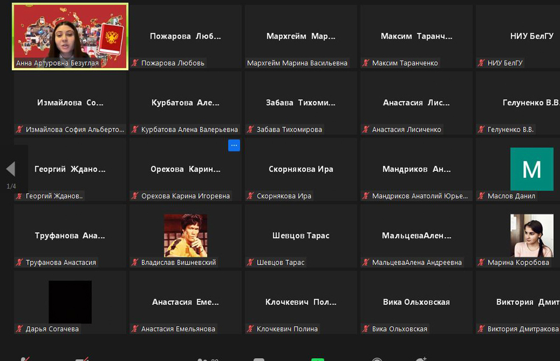The width and height of the screenshot is (560, 361).
Task: Click muted mic icon beside Мандриков Анатолий
Action: click(x=366, y=196)
